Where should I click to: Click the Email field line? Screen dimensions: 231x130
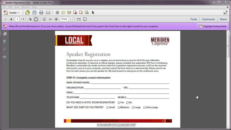[122, 92]
